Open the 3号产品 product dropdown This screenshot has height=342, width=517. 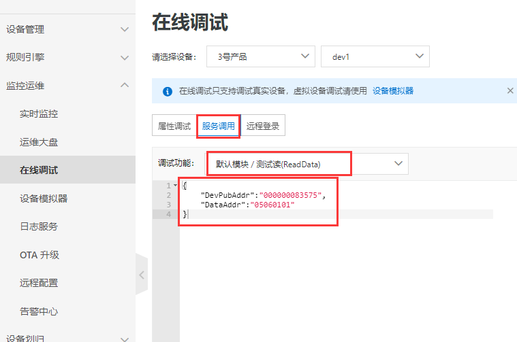[x=261, y=56]
